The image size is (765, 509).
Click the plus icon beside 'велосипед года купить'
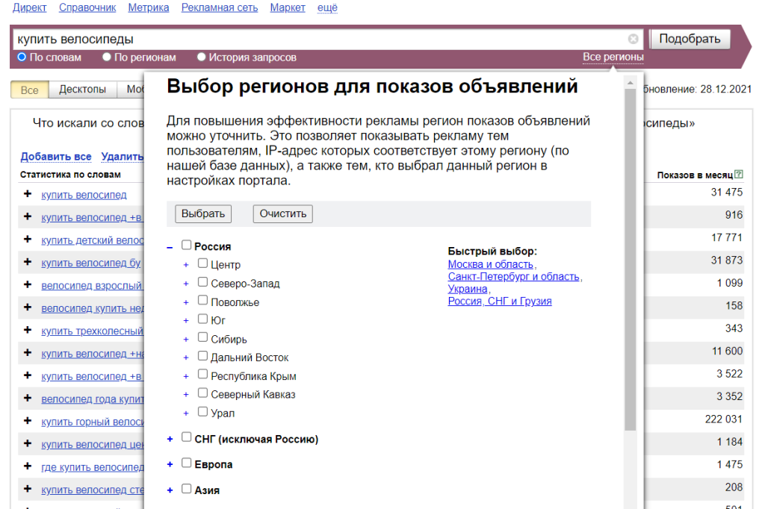(28, 399)
